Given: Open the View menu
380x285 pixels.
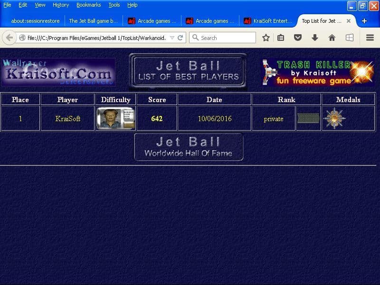Looking at the screenshot, I should coord(40,5).
